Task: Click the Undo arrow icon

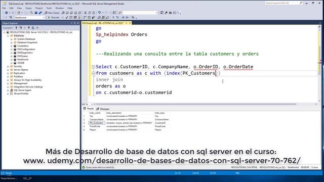Action: (99, 13)
